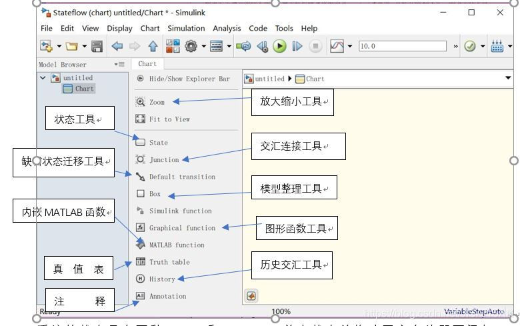Open the Library Browser icon
The image size is (520, 326).
coord(173,46)
